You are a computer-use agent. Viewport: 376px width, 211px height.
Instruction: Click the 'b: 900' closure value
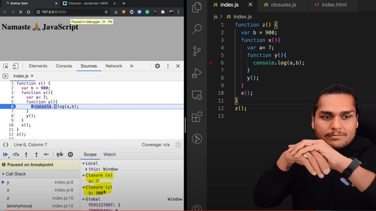(96, 193)
